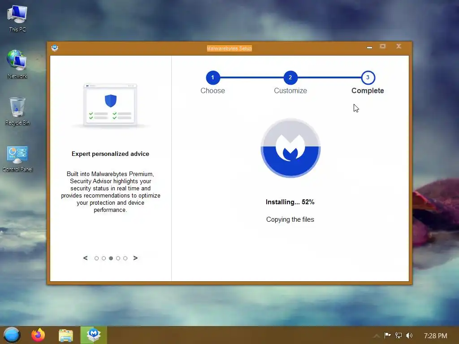459x344 pixels.
Task: Click step 2 Customize circle
Action: (x=290, y=77)
